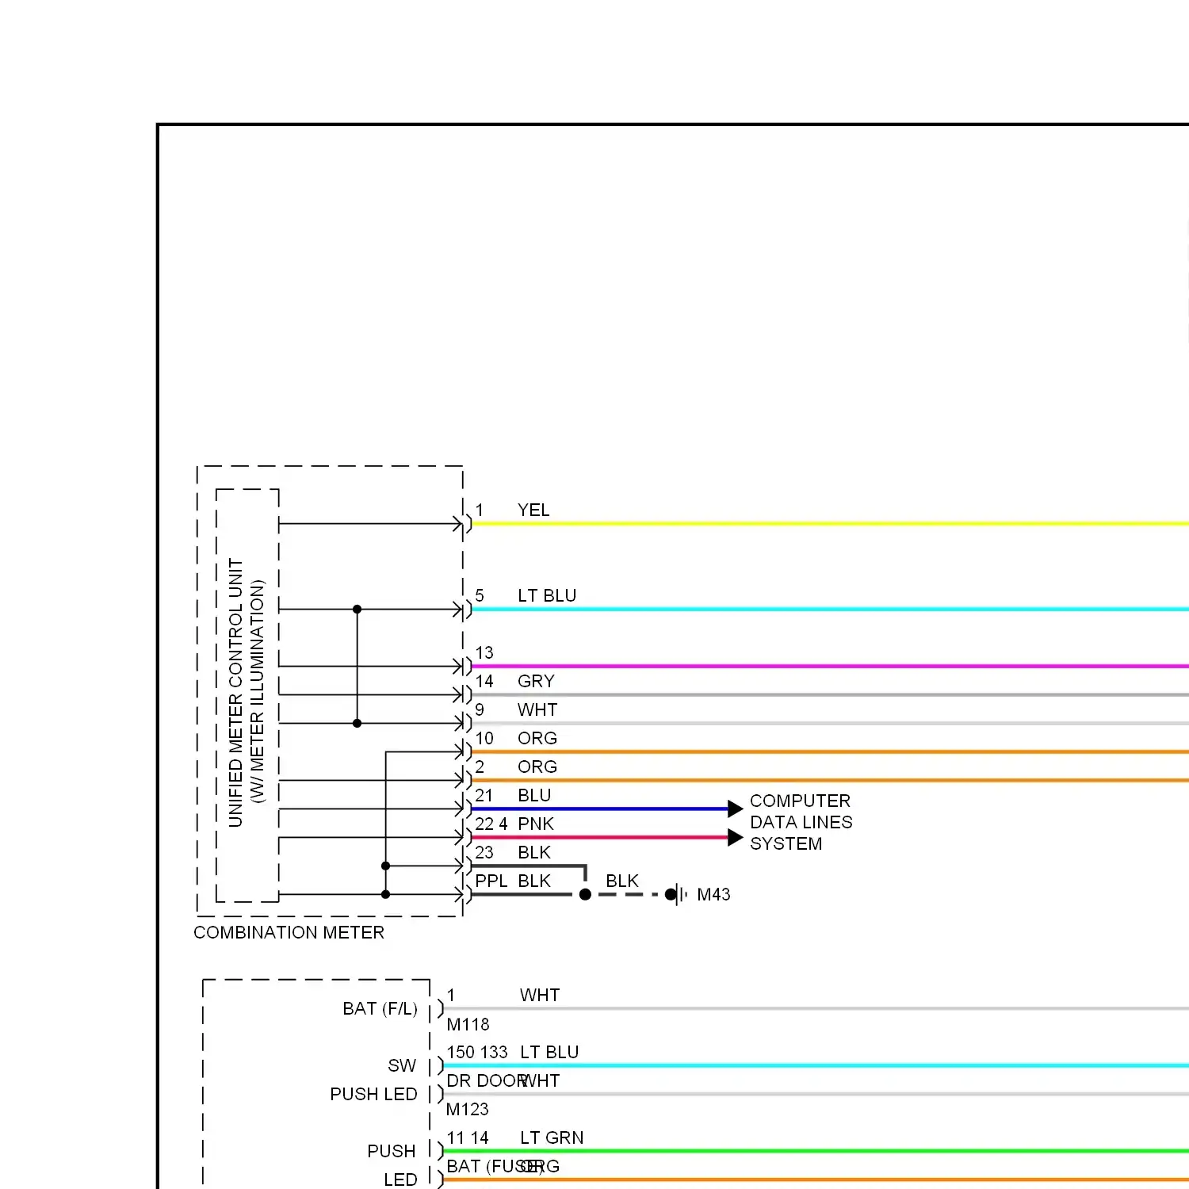The height and width of the screenshot is (1189, 1189).
Task: Select the PNK wire label
Action: pos(535,824)
